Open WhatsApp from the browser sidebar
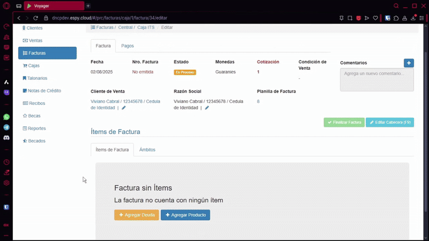429x241 pixels. pos(6,117)
